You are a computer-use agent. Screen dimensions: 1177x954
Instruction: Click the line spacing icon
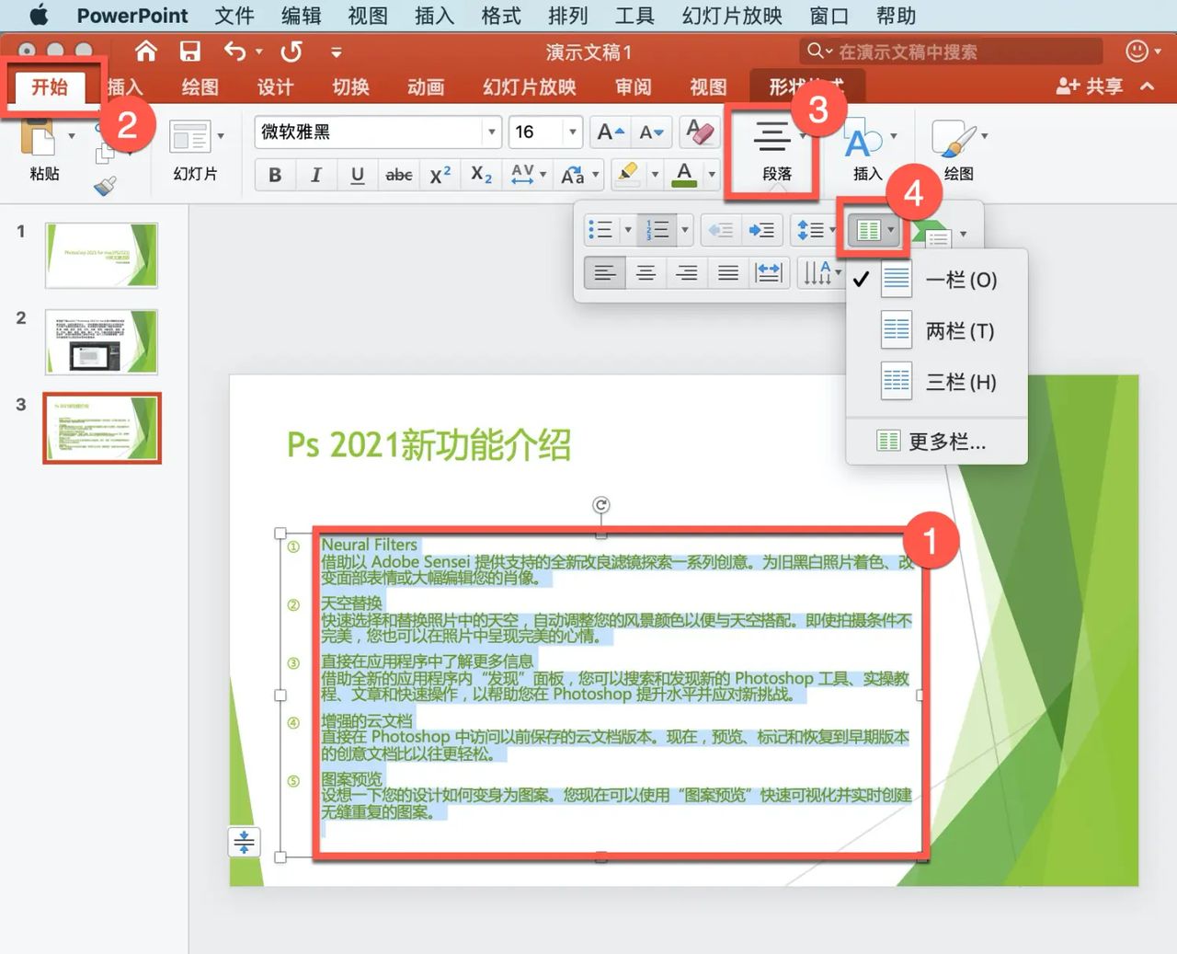(x=810, y=230)
